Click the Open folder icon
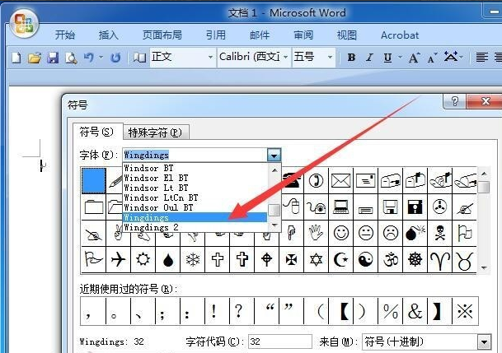 tap(35, 58)
